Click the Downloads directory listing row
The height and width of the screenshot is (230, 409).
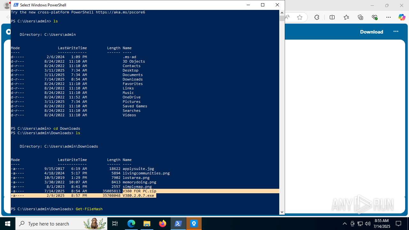(x=77, y=79)
